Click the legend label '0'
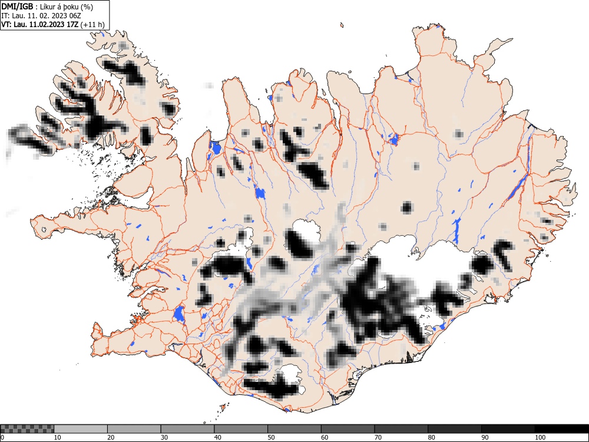This screenshot has width=589, height=442. [2, 437]
